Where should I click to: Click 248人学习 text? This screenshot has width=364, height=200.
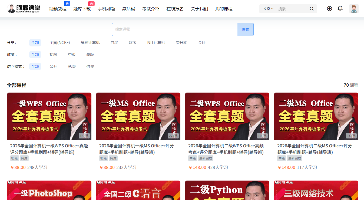(x=37, y=167)
